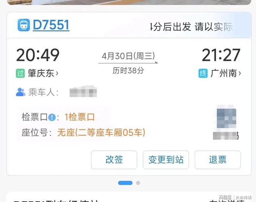Screen dimensions: 256x202
Task: Expand 肇庆东 station details chevron
Action: coord(57,73)
